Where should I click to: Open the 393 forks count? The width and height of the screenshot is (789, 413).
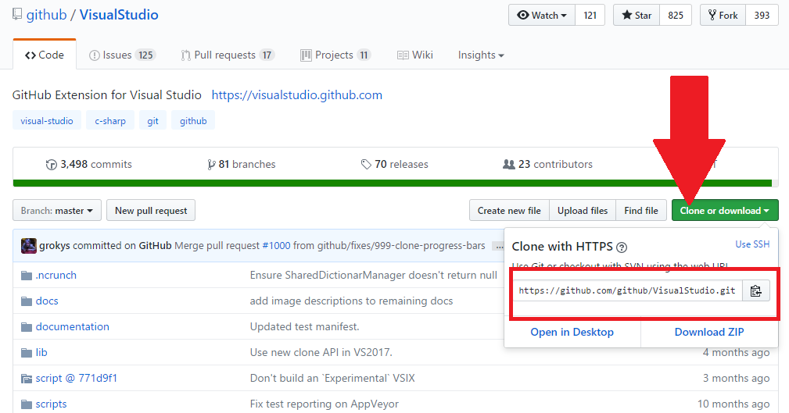click(762, 15)
